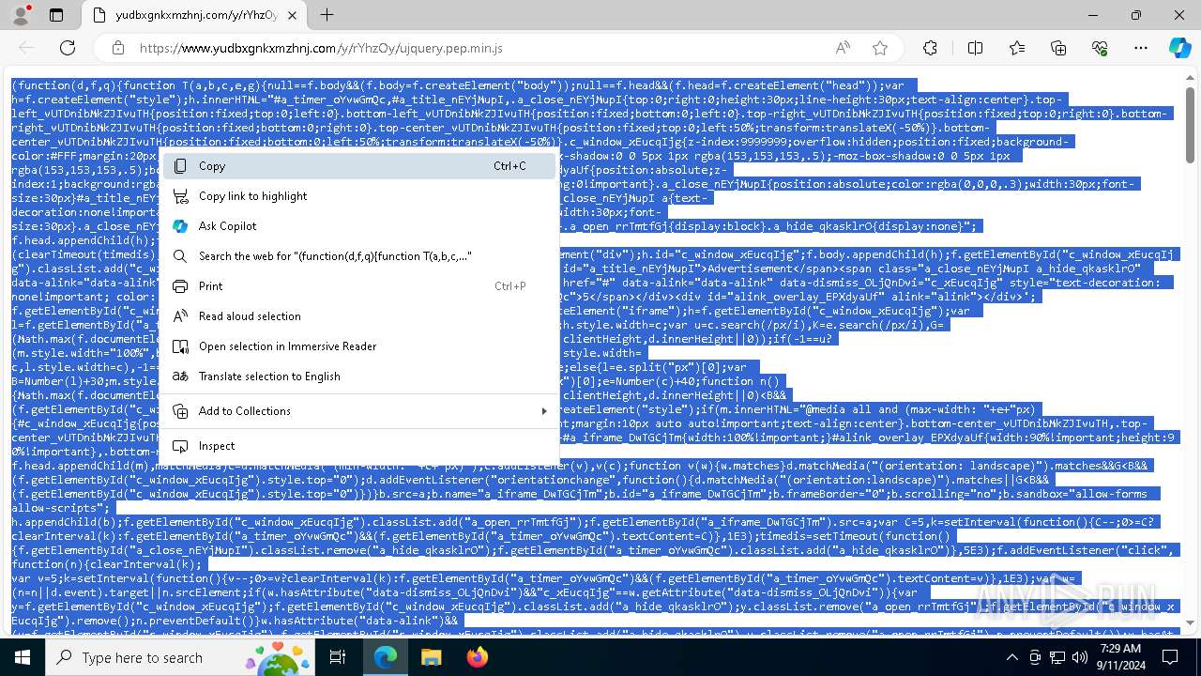Open a new tab
The width and height of the screenshot is (1201, 676).
click(327, 15)
